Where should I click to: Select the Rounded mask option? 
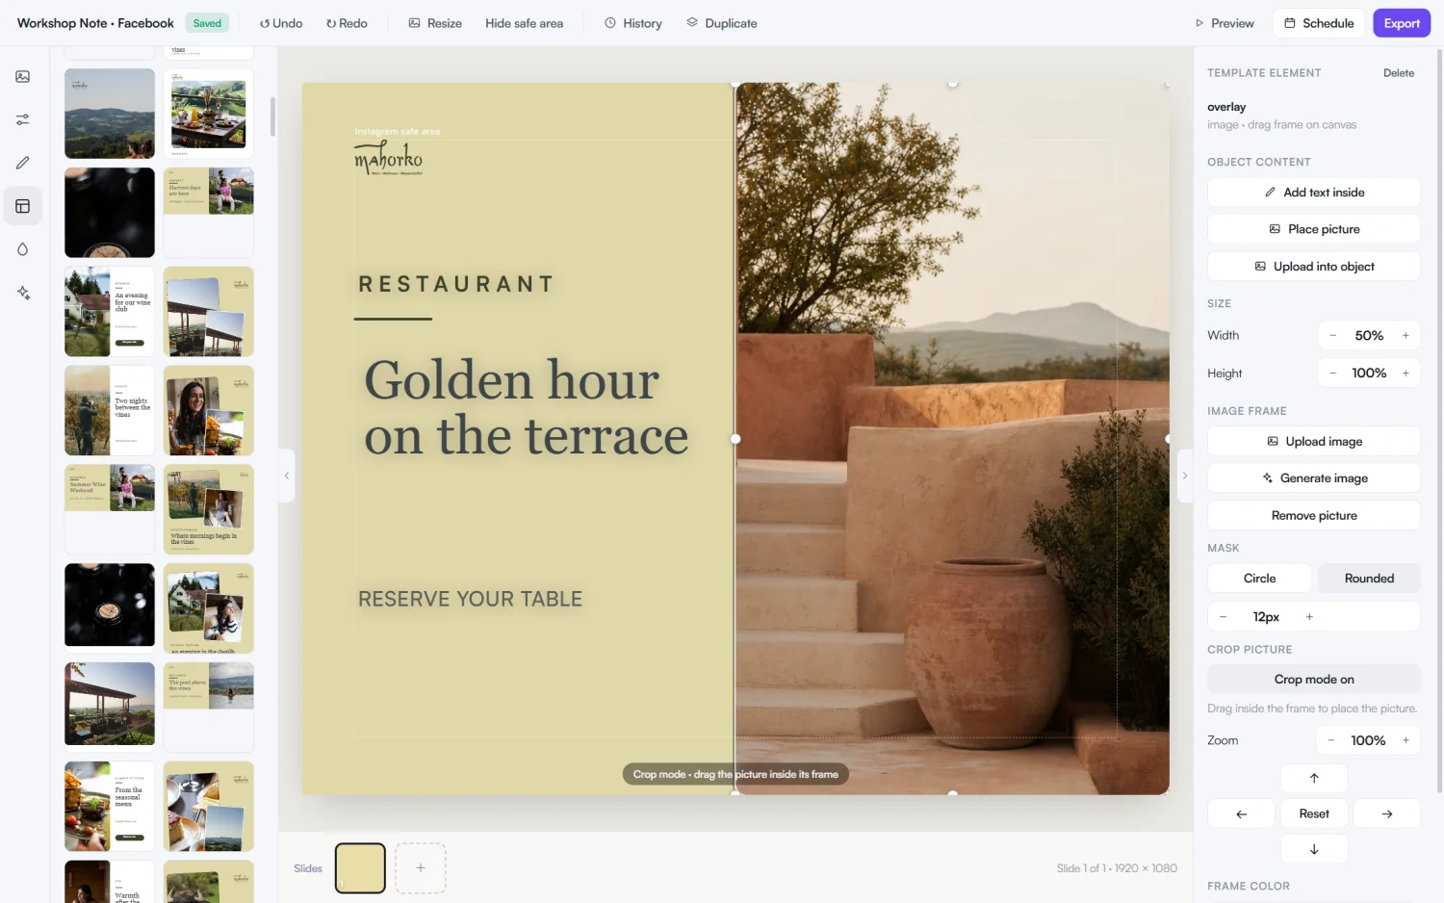coord(1369,579)
